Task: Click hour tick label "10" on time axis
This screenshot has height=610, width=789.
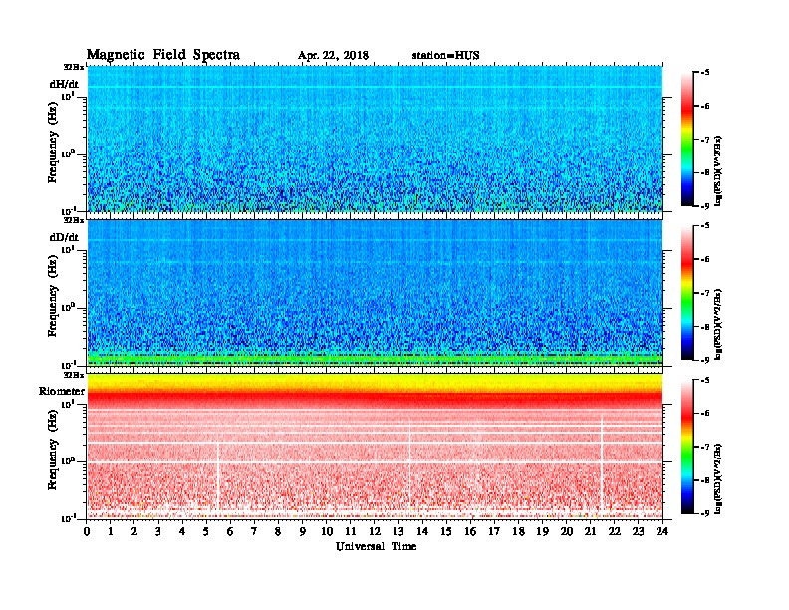Action: click(x=327, y=531)
